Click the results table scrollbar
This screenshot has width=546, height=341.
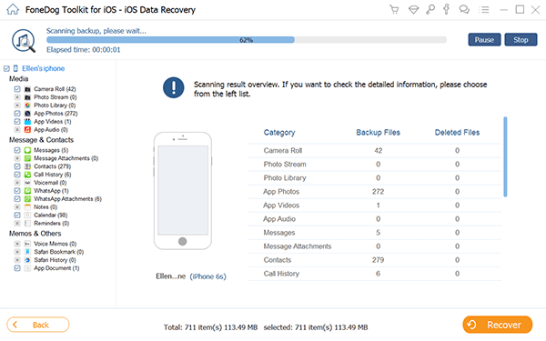click(505, 157)
